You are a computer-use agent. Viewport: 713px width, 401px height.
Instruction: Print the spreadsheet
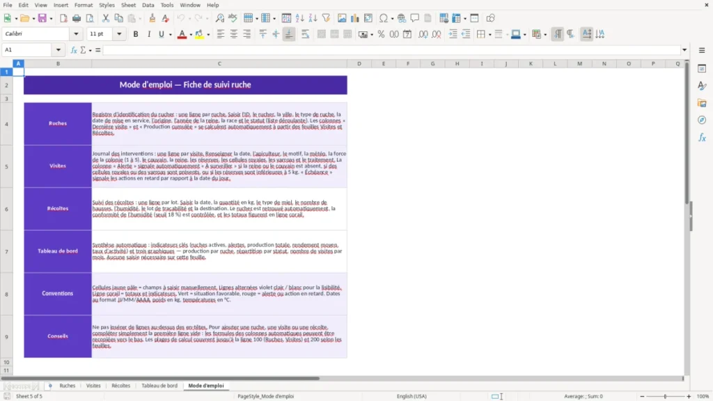point(77,18)
